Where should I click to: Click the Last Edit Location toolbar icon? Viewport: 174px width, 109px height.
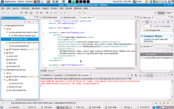tap(80, 13)
